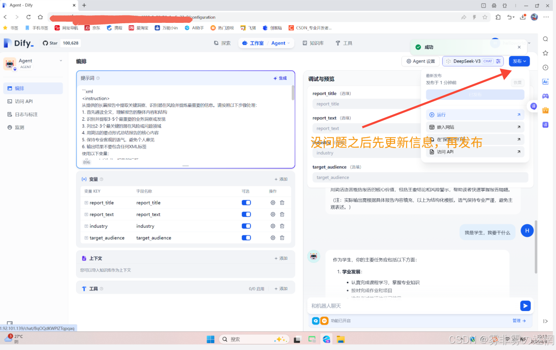Open File Explorer from the taskbar
556x350 pixels.
(x=340, y=339)
